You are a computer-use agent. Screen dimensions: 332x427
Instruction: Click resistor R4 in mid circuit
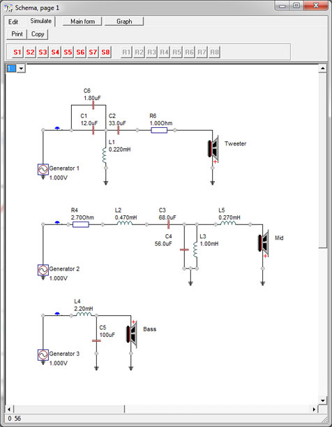coord(81,224)
